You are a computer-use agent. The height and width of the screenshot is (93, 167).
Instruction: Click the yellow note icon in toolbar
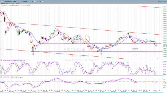click(x=43, y=1)
